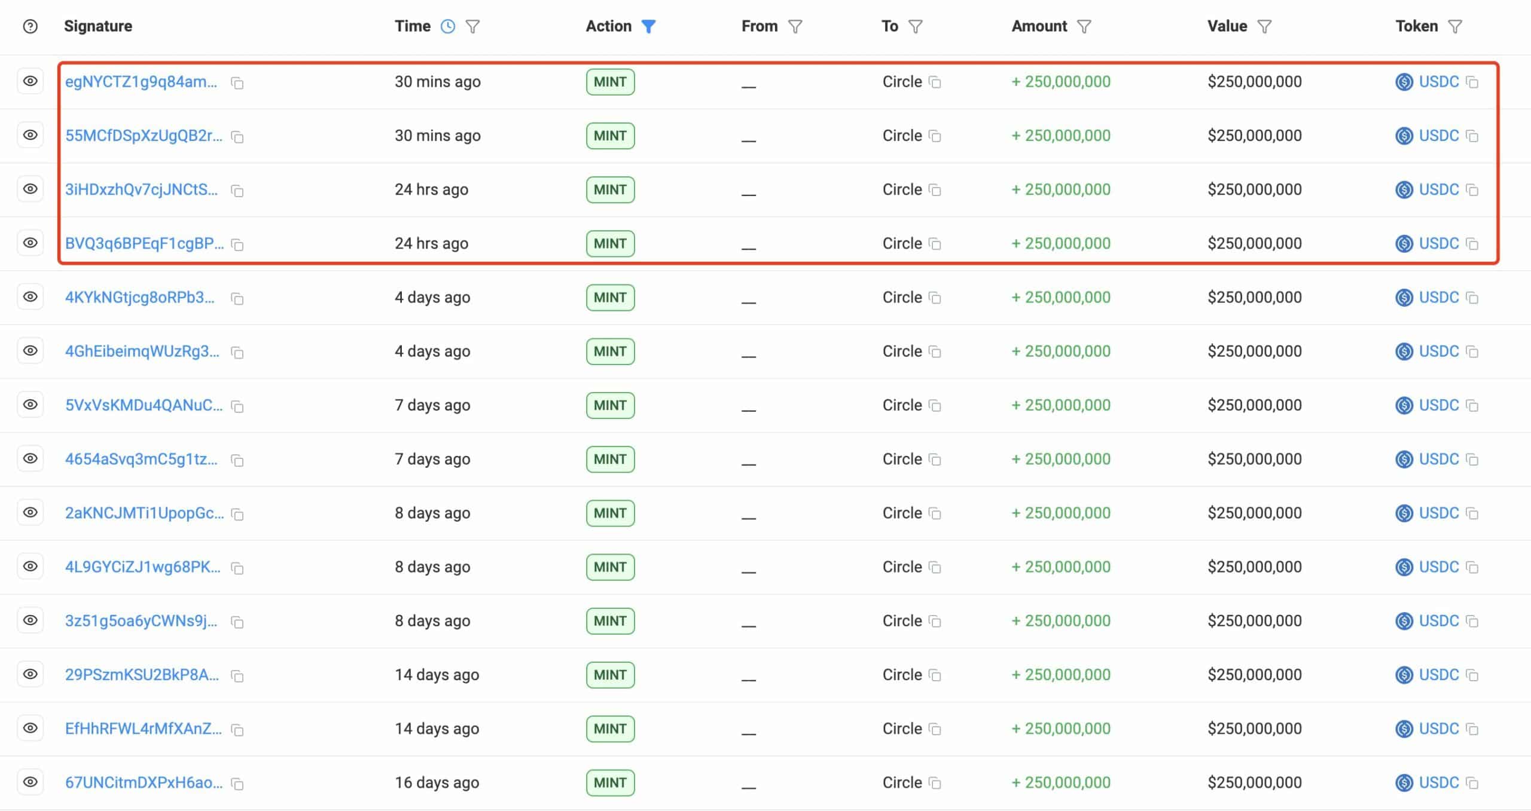Click MINT badge in 16 days ago row
Image resolution: width=1531 pixels, height=811 pixels.
pyautogui.click(x=610, y=782)
